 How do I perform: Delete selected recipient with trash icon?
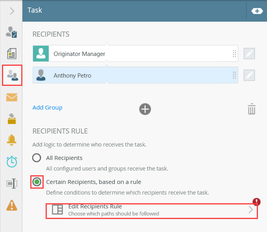coord(252,109)
